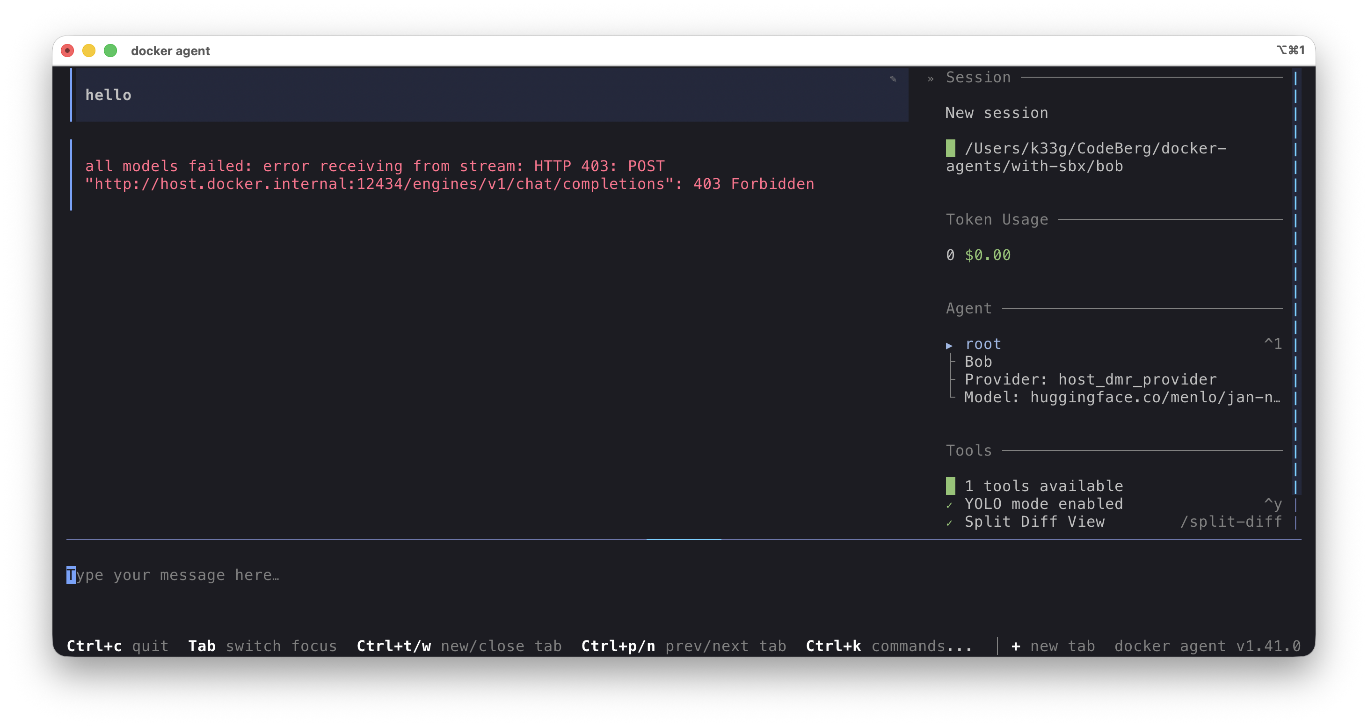Screen dimensions: 1368x726
Task: Click the green folder block icon by working directory
Action: pos(950,148)
